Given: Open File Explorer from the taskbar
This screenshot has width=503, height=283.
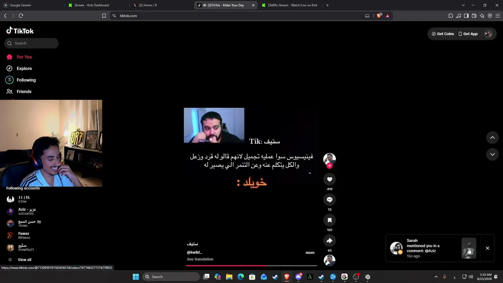Looking at the screenshot, I should pyautogui.click(x=229, y=277).
